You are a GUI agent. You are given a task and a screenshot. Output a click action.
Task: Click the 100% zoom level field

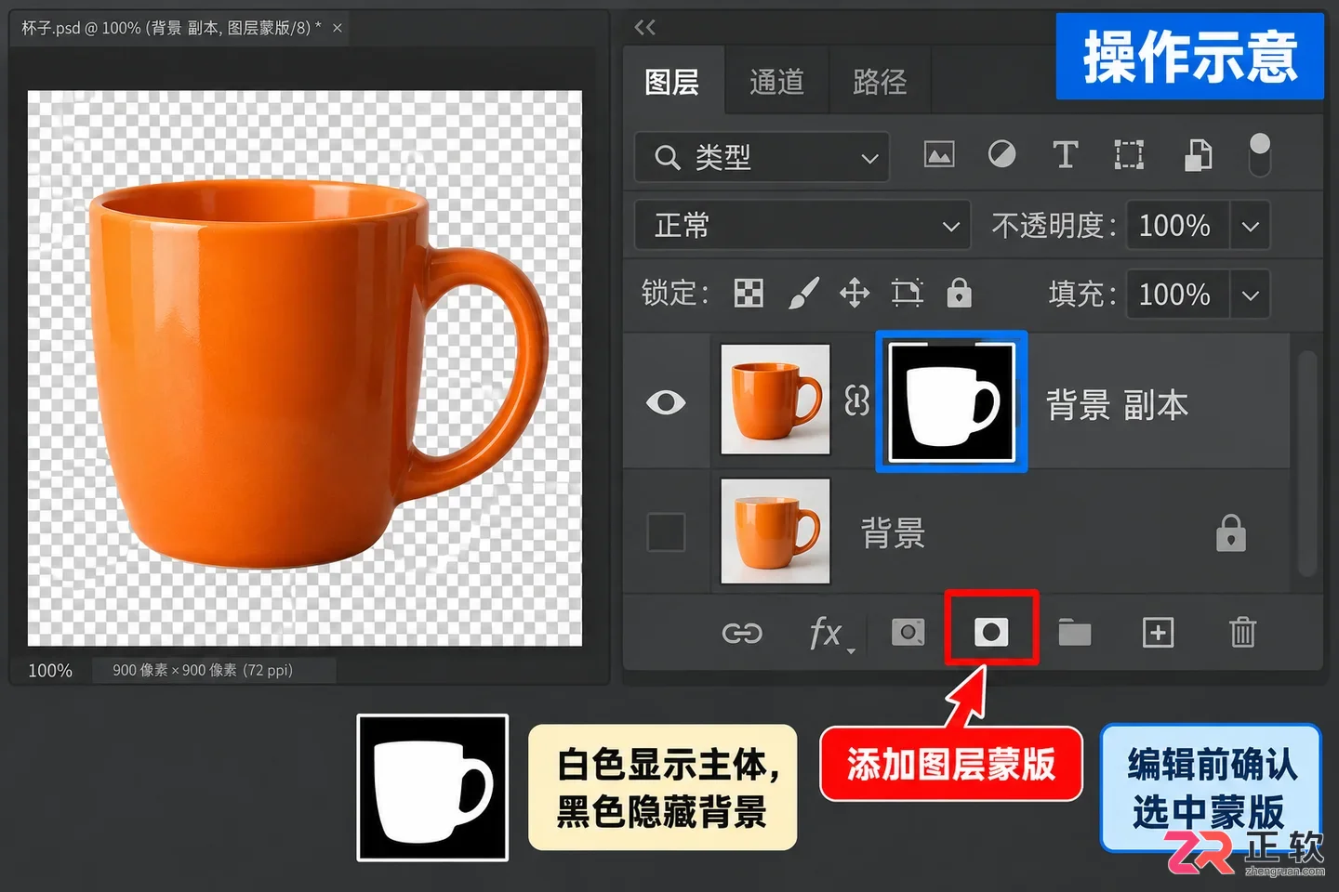(50, 670)
